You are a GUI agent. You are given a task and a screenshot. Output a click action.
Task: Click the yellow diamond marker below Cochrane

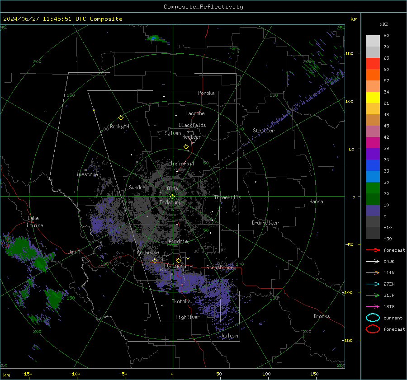pos(155,261)
